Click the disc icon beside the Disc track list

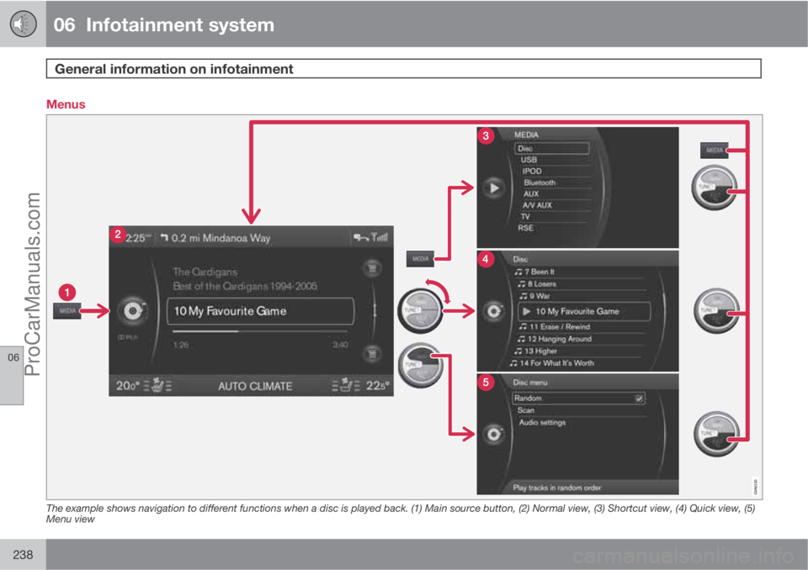492,311
